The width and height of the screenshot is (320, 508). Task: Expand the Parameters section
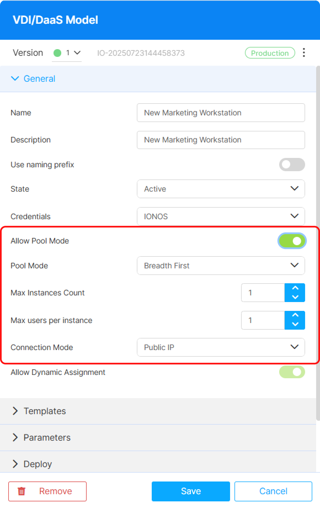point(47,438)
